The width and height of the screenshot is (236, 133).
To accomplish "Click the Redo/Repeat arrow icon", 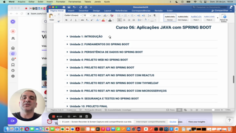I will [81, 7].
